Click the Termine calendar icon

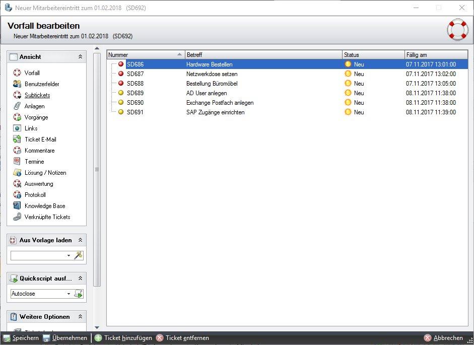point(17,162)
